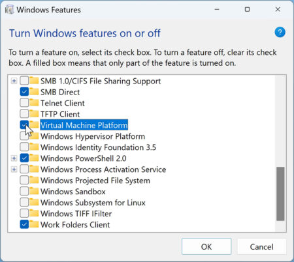This screenshot has height=262, width=294.
Task: Expand the Windows PowerShell 2.0 node
Action: [x=14, y=158]
